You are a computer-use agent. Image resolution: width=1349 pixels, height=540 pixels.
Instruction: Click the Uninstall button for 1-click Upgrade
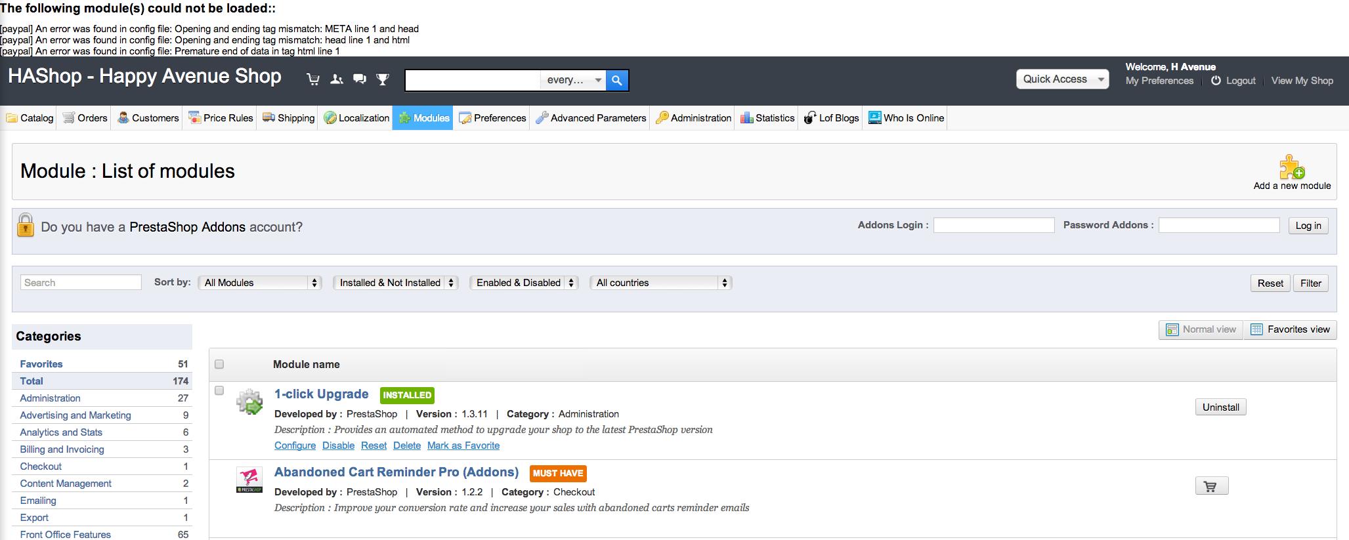pyautogui.click(x=1221, y=407)
